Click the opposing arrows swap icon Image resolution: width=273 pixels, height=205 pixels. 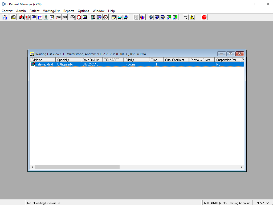click(186, 17)
